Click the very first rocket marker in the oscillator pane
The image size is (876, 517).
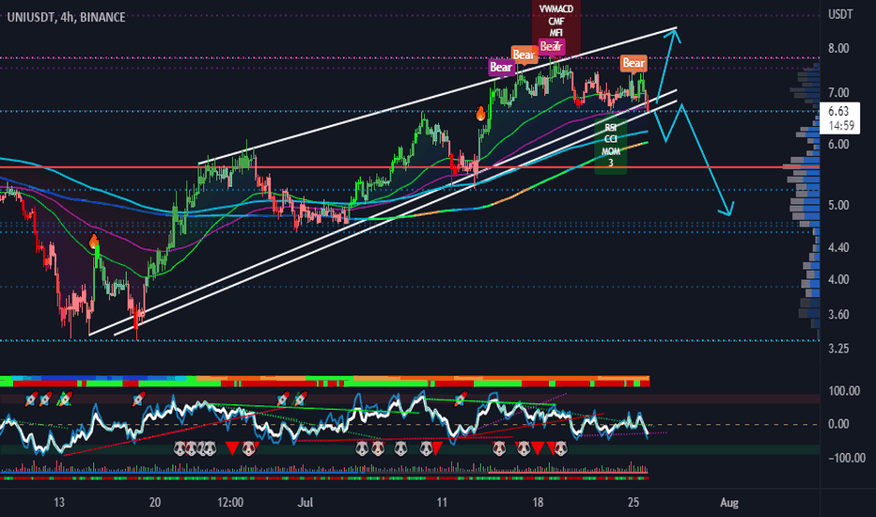[x=31, y=399]
